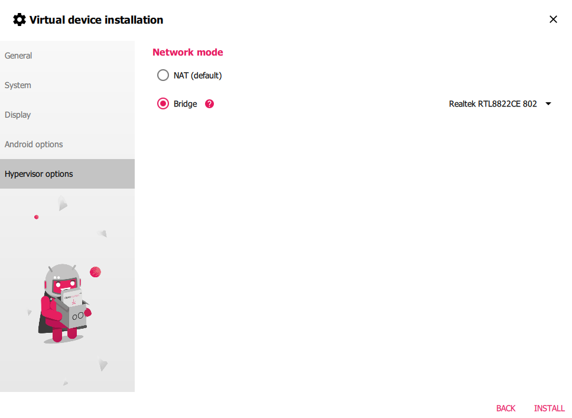The width and height of the screenshot is (572, 418).
Task: Click the gear icon beside the title
Action: point(19,20)
